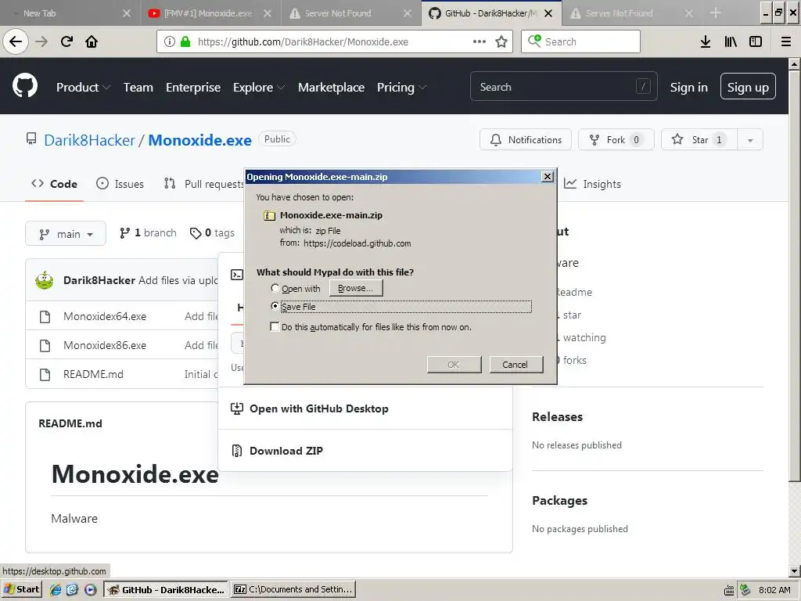Open the Pull requests tab
Image resolution: width=801 pixels, height=601 pixels.
[x=204, y=184]
